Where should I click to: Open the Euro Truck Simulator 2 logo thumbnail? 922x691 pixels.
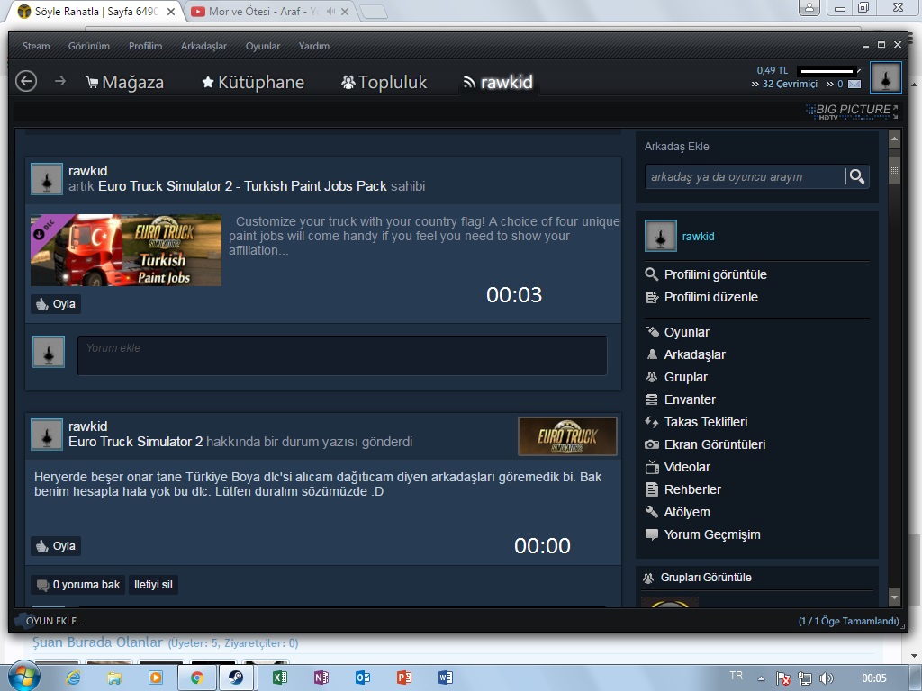(x=567, y=436)
